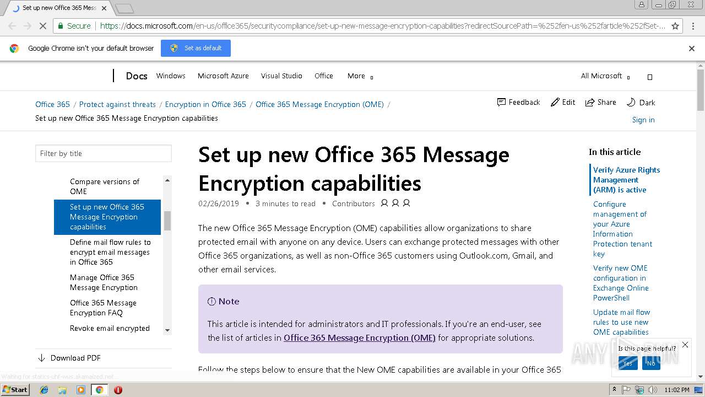Open the Docs home link

pyautogui.click(x=137, y=76)
